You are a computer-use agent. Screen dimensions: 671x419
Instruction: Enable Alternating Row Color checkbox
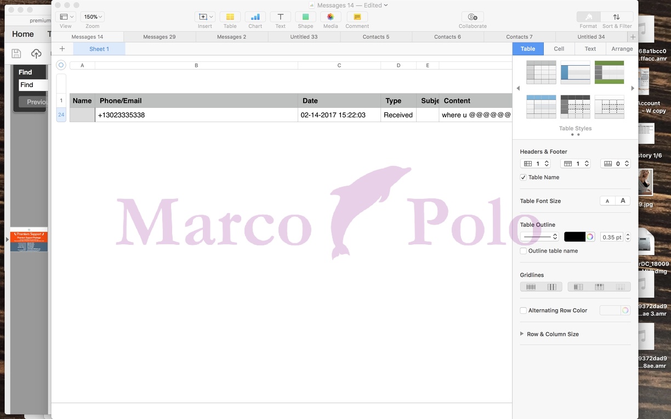[x=523, y=311]
